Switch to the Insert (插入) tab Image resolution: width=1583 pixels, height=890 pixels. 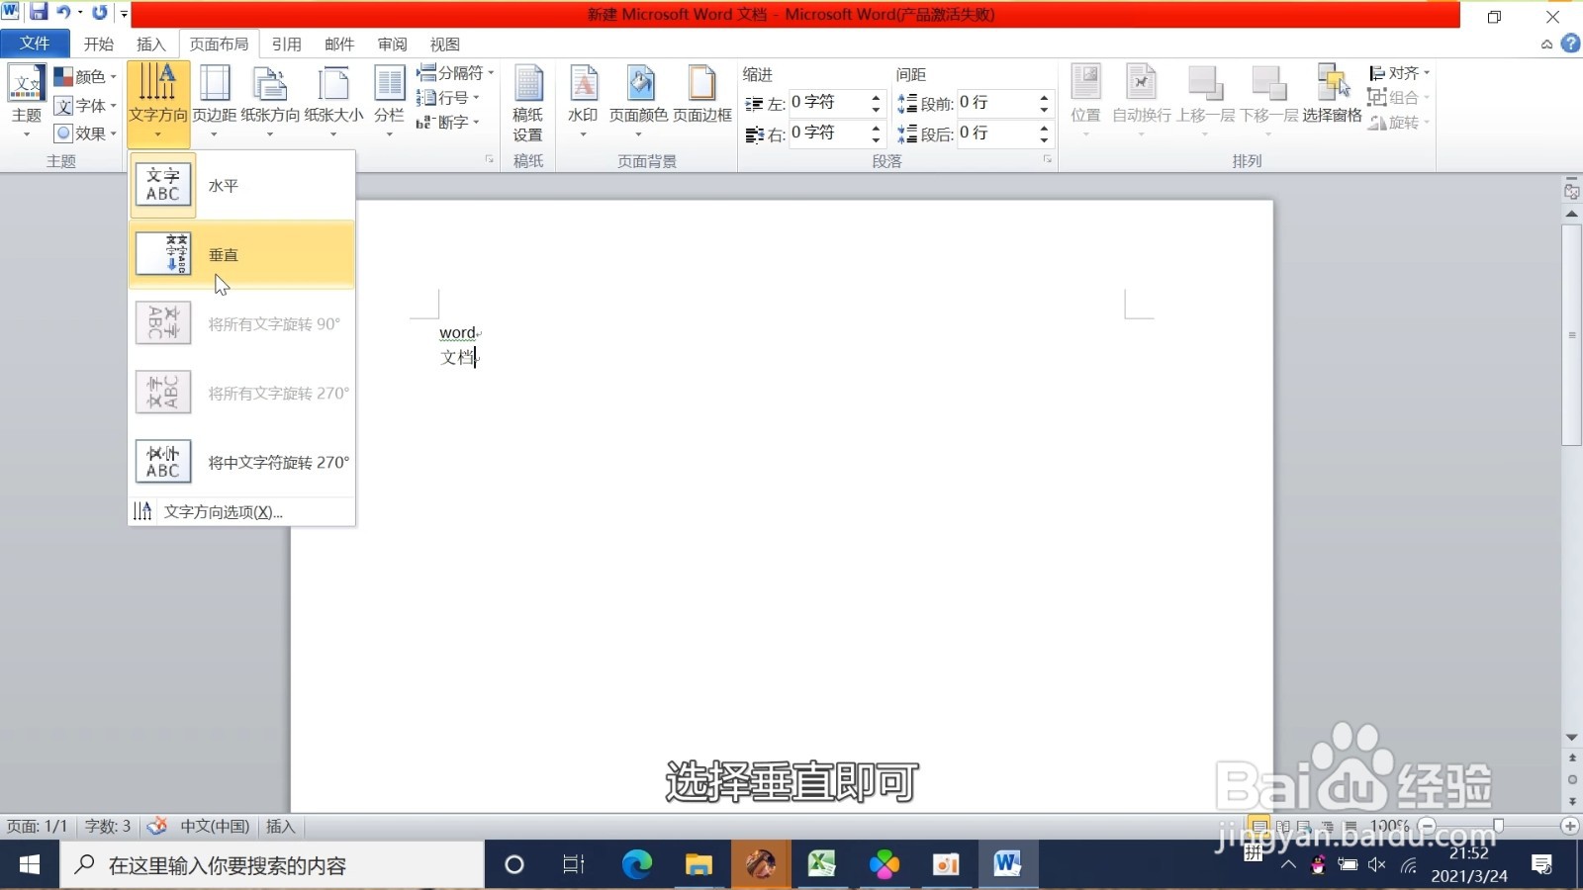(x=151, y=44)
